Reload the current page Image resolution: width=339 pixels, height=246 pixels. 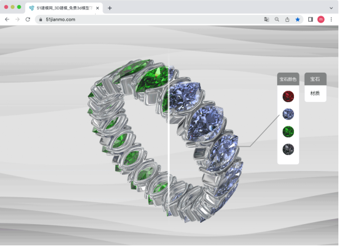[28, 19]
